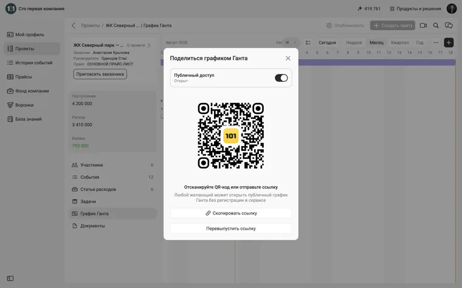
Task: Click the Задачи calendar icon
Action: pyautogui.click(x=75, y=201)
